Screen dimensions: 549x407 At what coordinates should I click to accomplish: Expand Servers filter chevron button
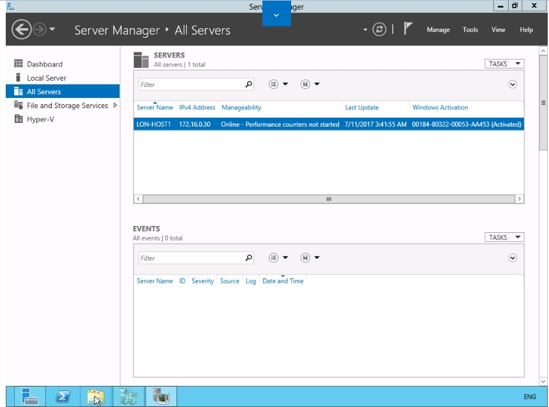513,84
